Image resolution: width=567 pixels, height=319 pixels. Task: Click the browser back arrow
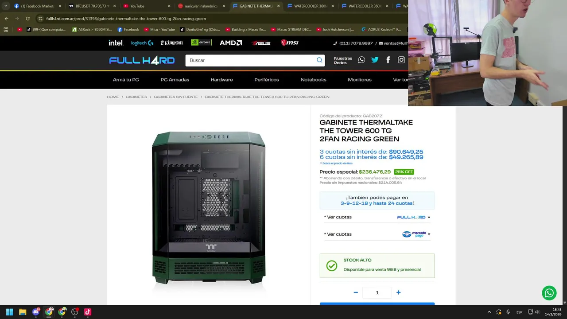coord(6,19)
